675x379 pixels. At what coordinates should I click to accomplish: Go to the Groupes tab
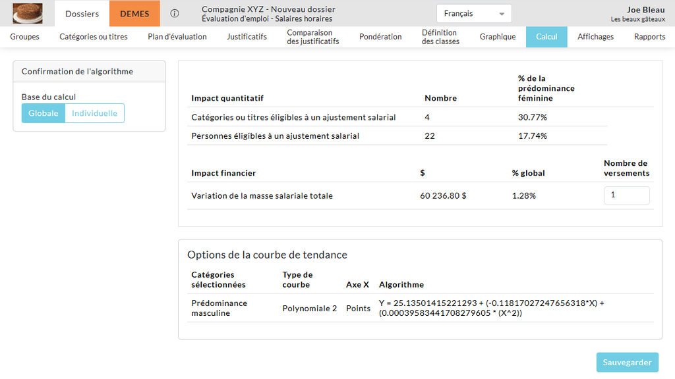point(24,37)
